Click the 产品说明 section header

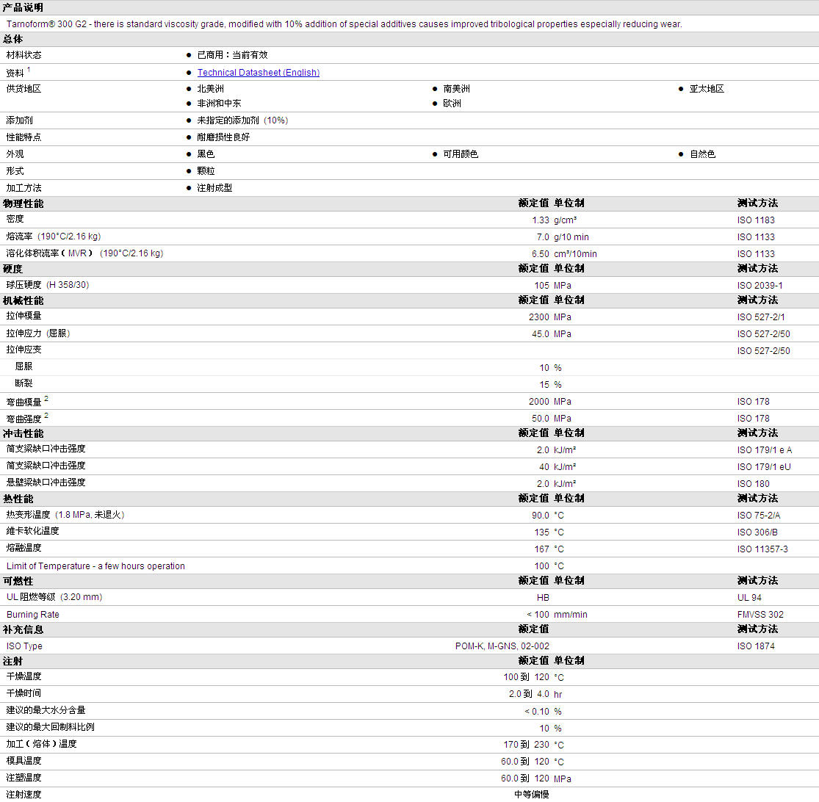coord(23,7)
